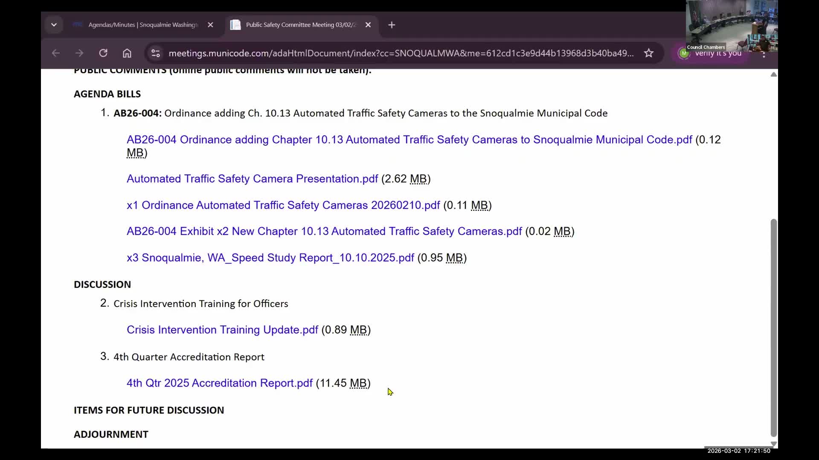Click the back navigation arrow

pyautogui.click(x=55, y=53)
